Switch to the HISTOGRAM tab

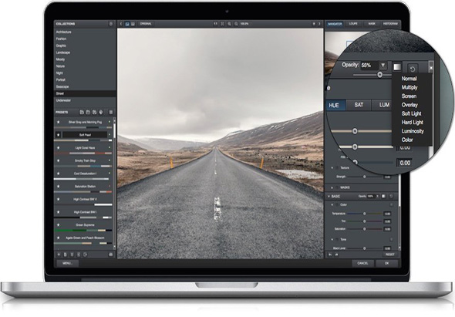coord(390,24)
